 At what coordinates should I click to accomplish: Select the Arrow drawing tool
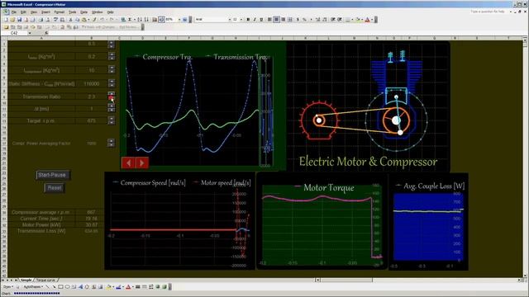click(x=54, y=286)
